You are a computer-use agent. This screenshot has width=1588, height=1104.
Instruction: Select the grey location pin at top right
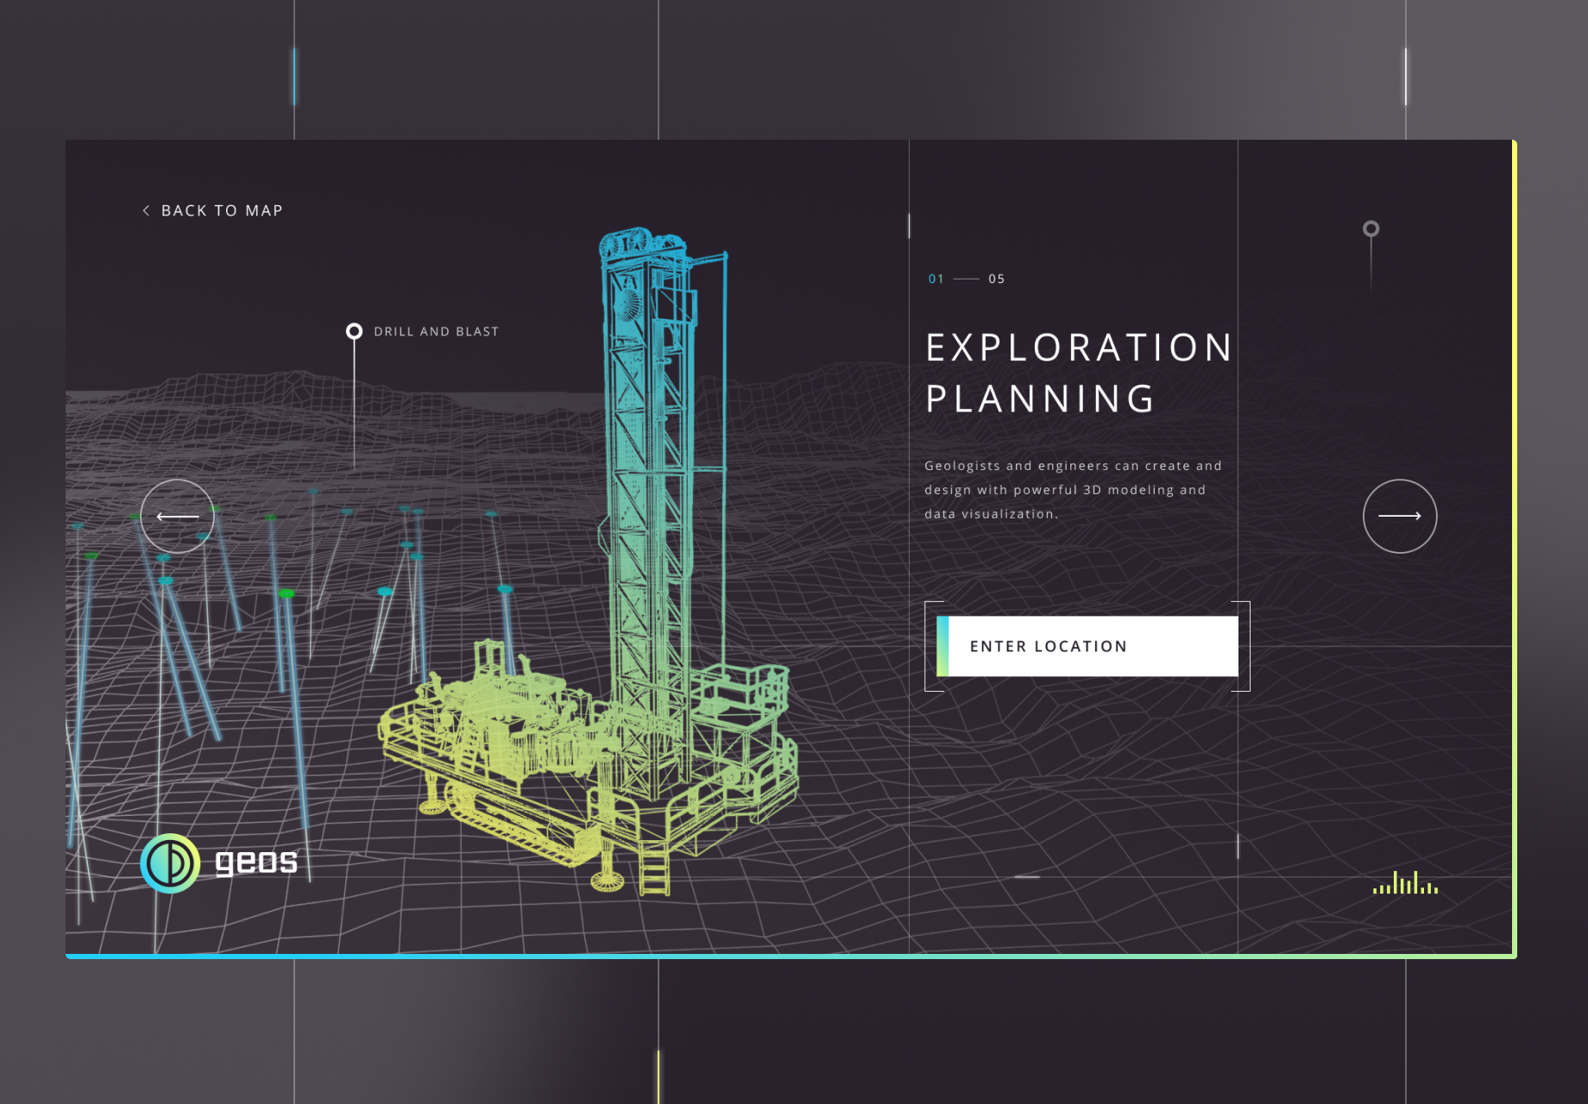point(1371,229)
